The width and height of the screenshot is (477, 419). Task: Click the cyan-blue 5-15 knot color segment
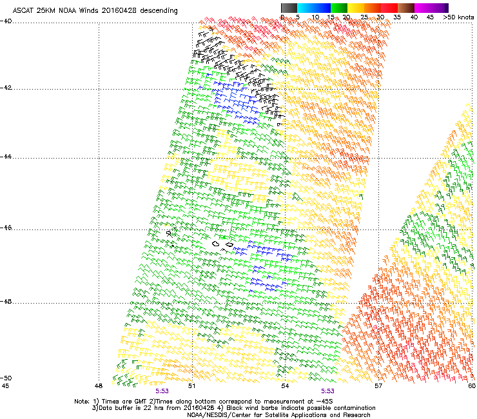[314, 8]
